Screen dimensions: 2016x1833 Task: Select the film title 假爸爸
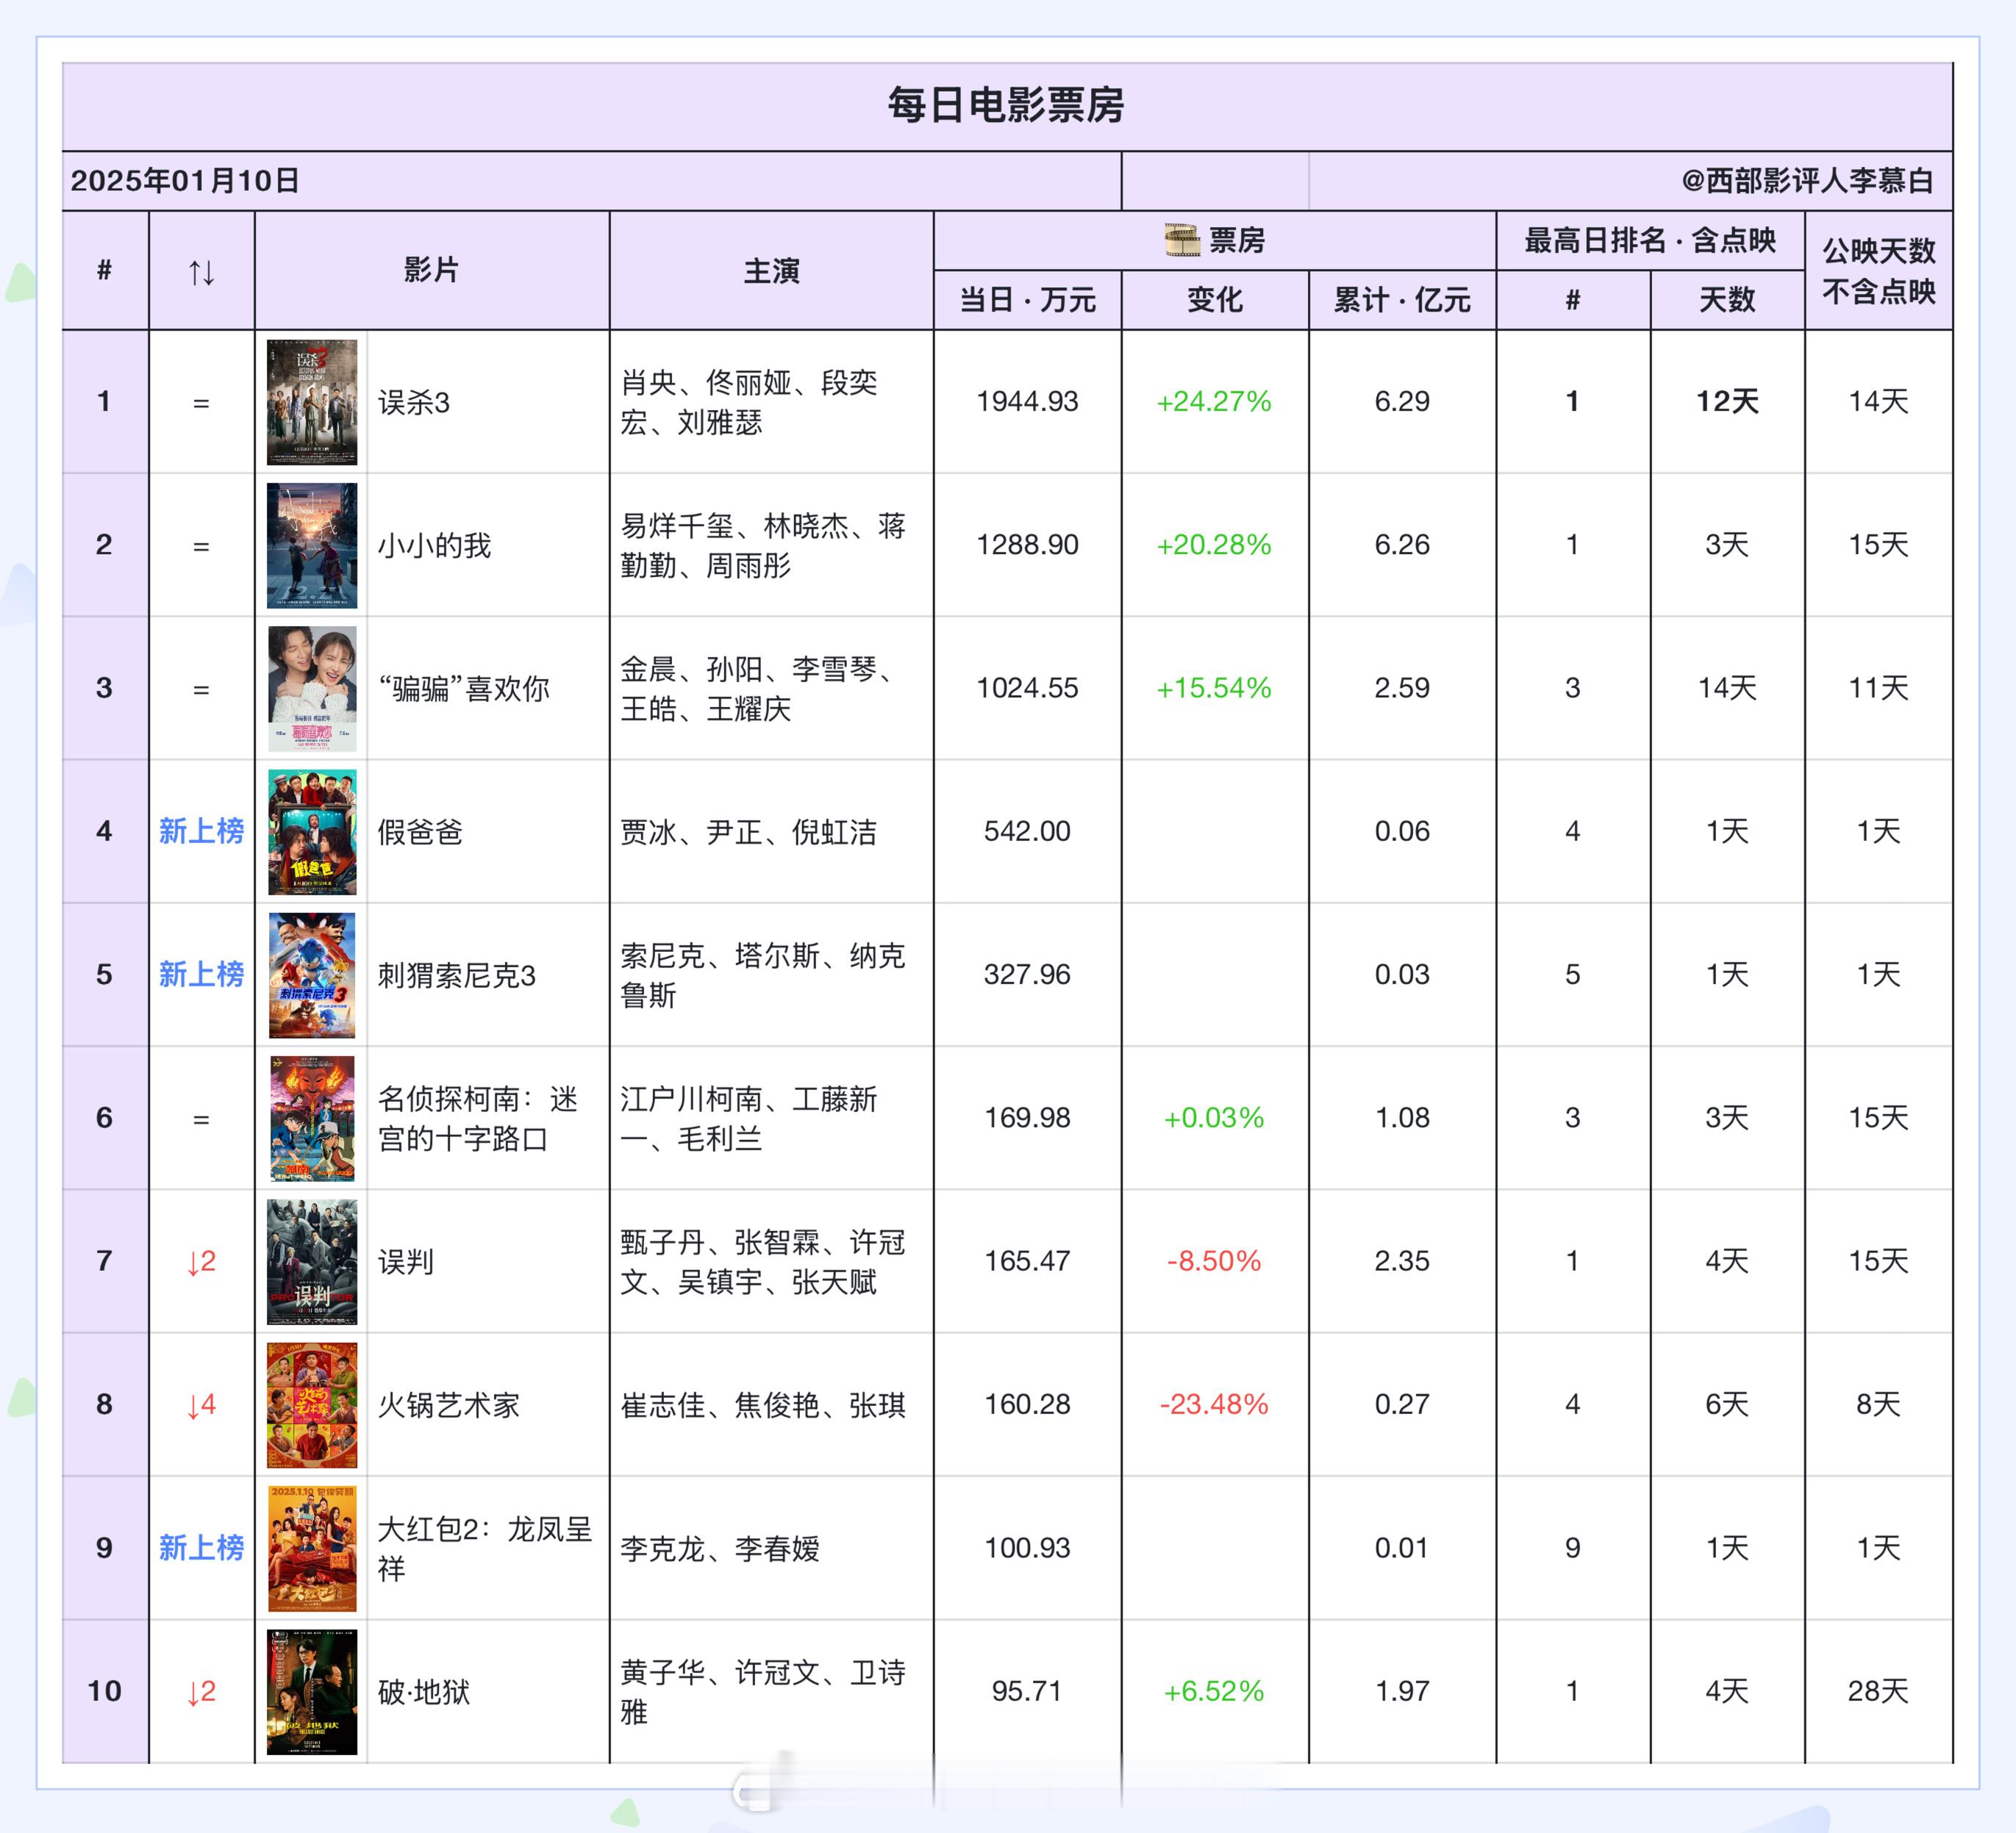tap(420, 831)
